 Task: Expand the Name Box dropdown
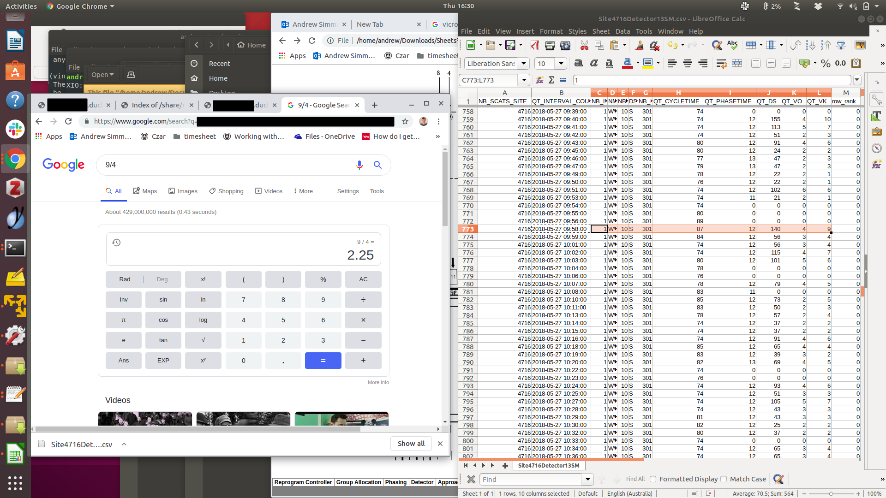pyautogui.click(x=524, y=80)
